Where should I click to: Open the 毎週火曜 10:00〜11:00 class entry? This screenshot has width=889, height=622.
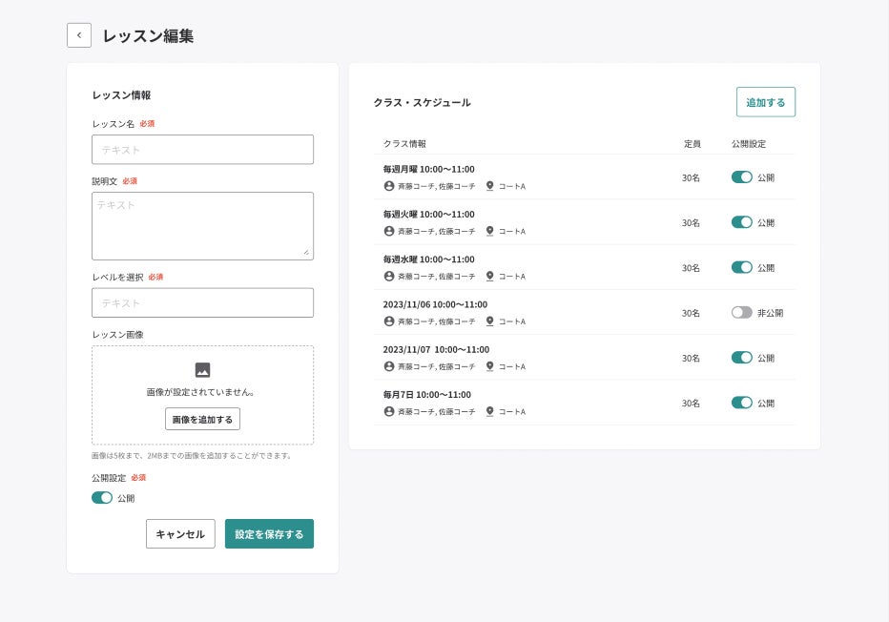pyautogui.click(x=428, y=214)
